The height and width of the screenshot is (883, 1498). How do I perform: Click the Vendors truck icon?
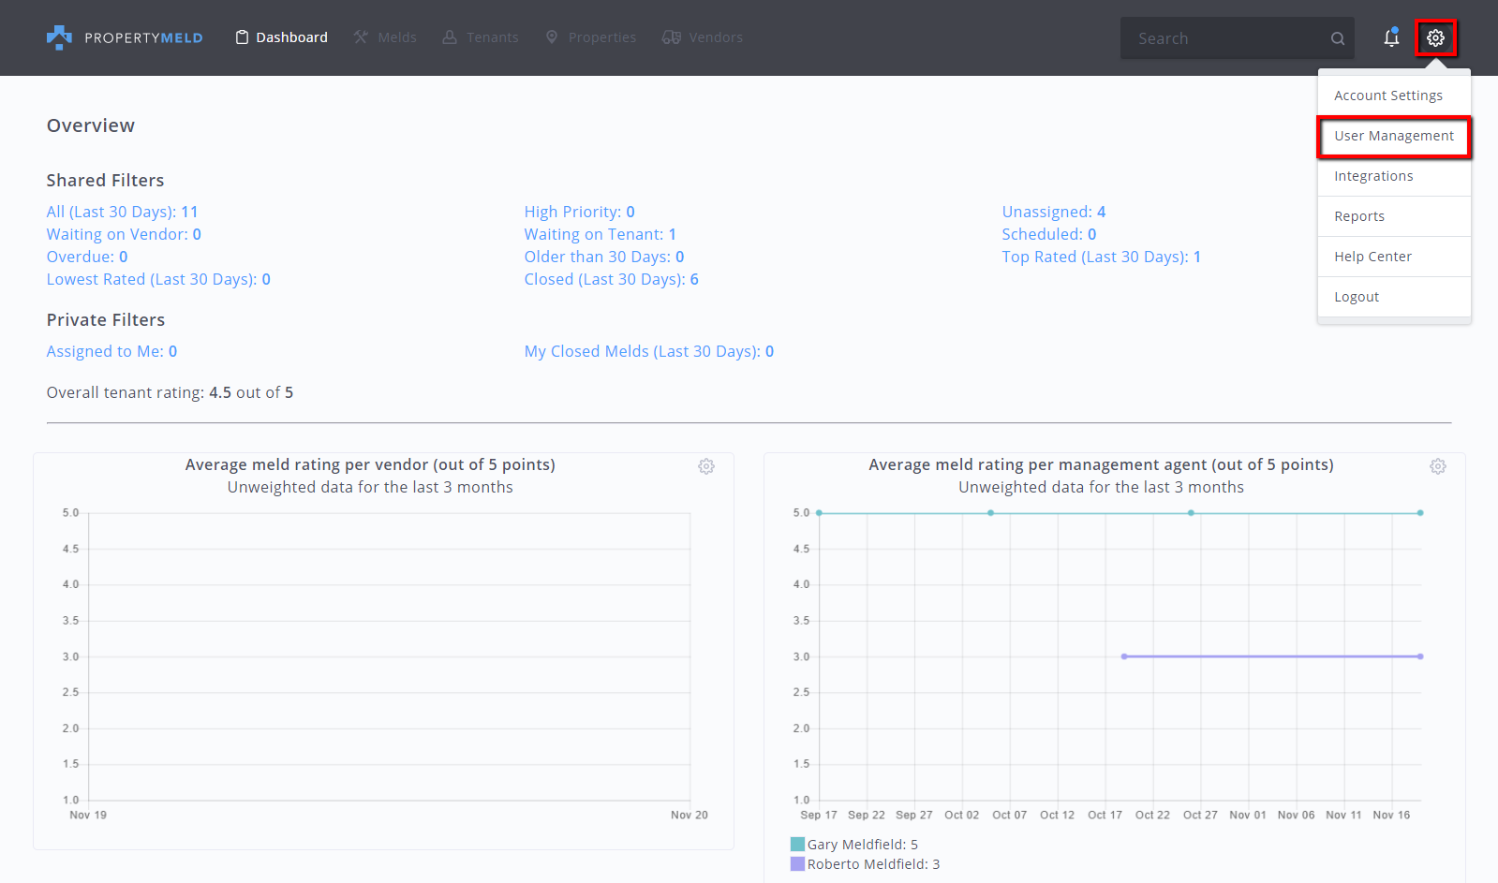[x=671, y=37]
